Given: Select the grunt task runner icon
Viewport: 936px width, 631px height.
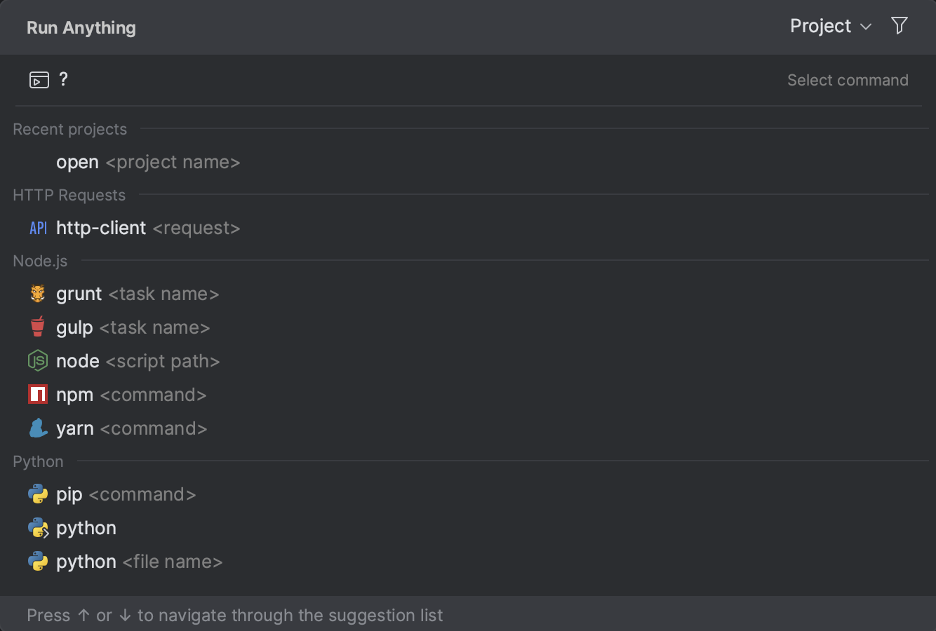Looking at the screenshot, I should (37, 293).
